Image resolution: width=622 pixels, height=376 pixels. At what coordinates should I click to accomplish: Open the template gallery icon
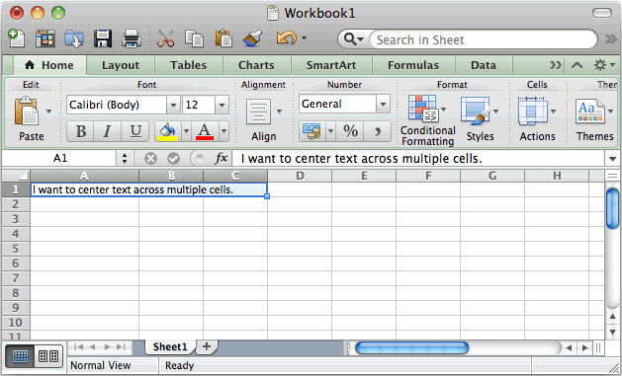pos(45,38)
